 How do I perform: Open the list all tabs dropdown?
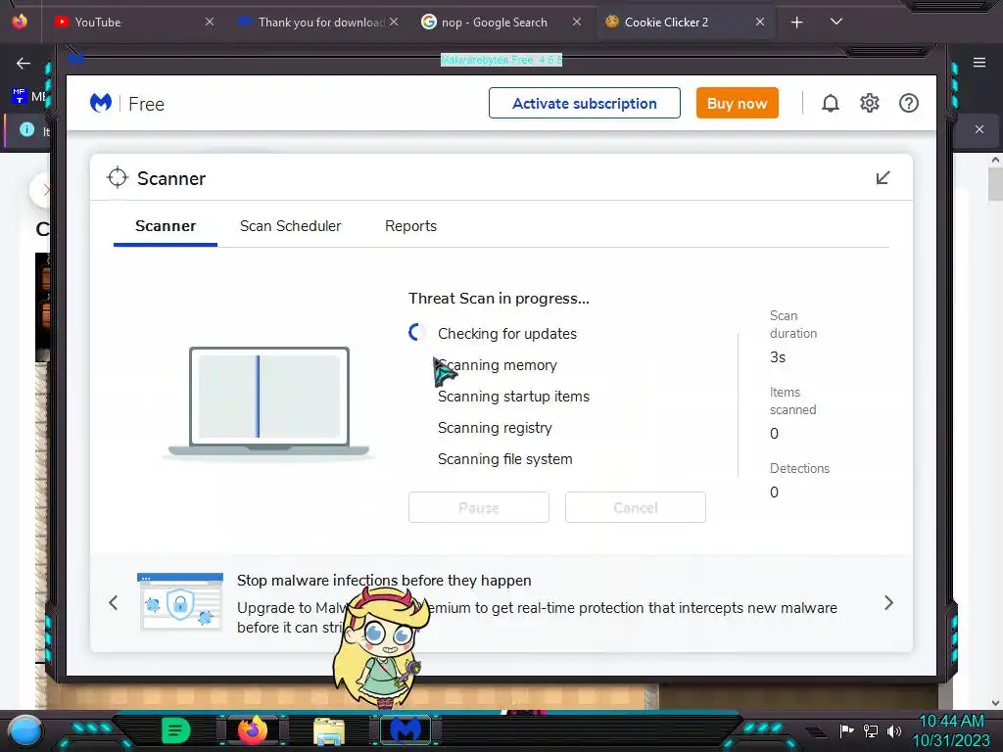pos(836,22)
